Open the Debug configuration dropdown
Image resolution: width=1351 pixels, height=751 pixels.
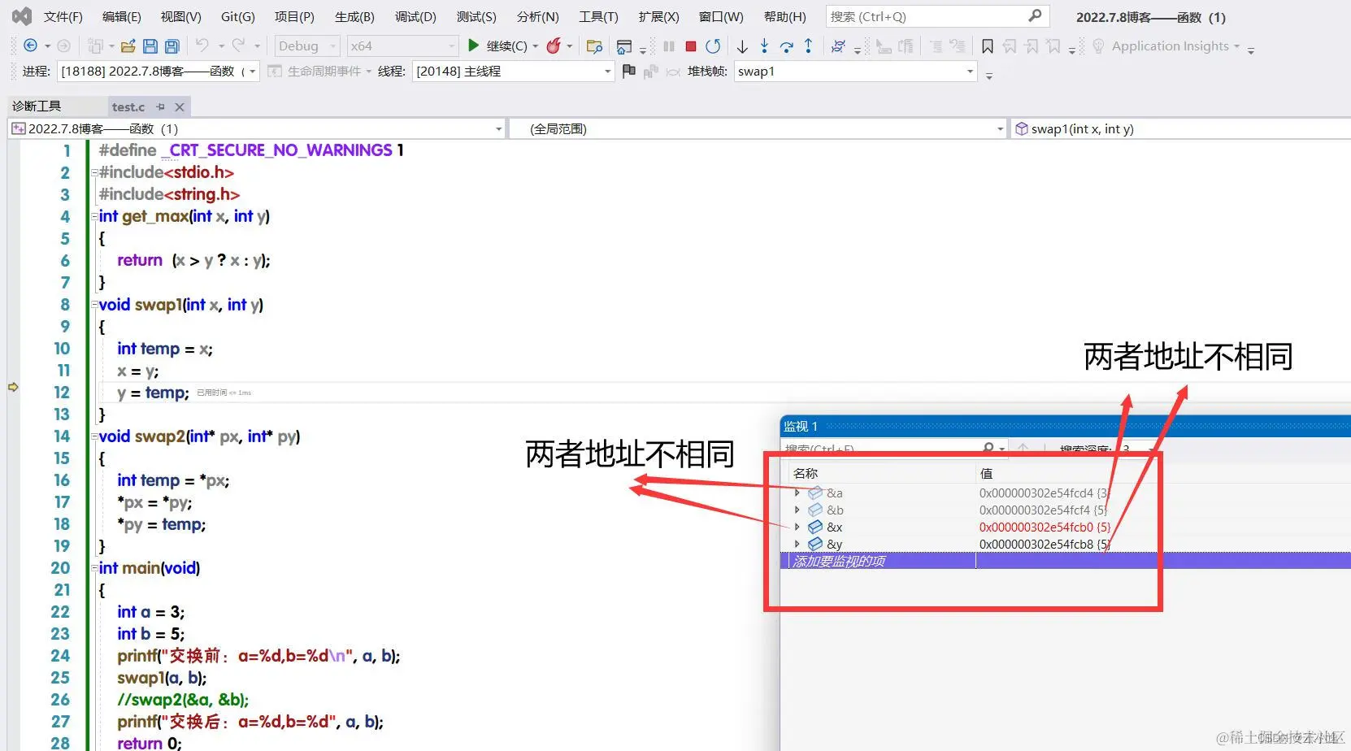(x=332, y=46)
